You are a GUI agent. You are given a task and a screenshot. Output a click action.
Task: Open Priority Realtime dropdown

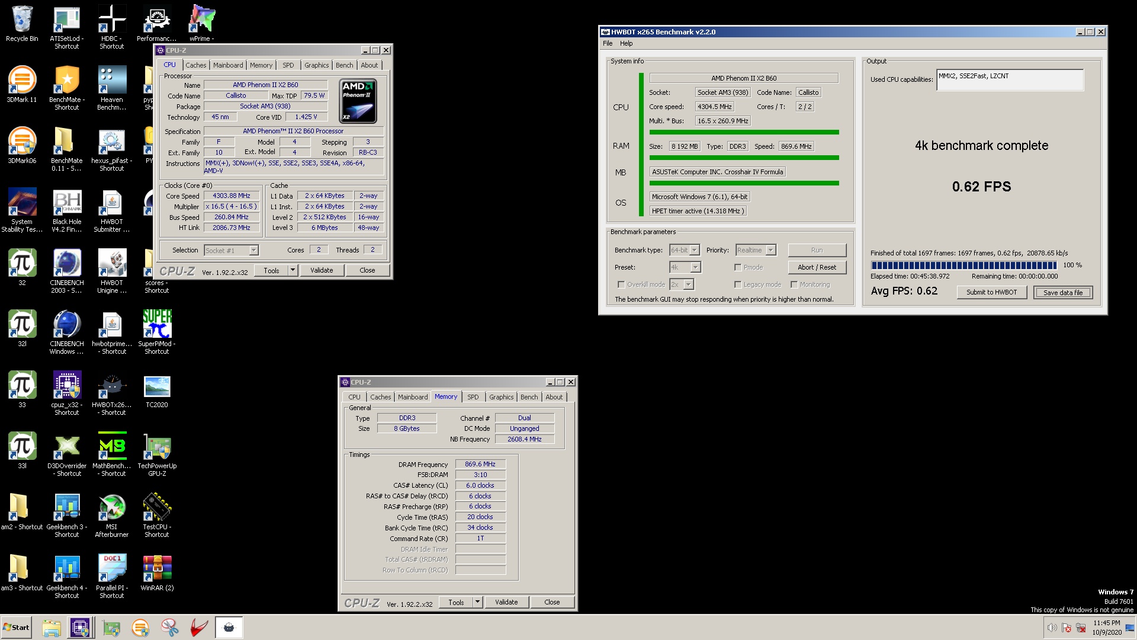770,250
